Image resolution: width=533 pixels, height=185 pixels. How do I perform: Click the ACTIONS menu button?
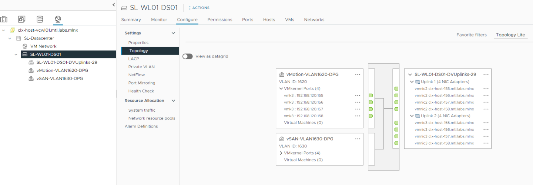click(x=199, y=8)
